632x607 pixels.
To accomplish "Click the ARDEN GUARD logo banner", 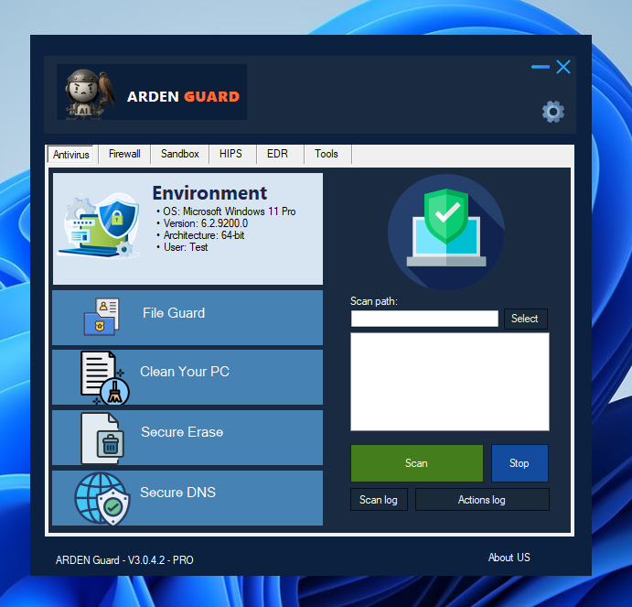I will [x=152, y=92].
